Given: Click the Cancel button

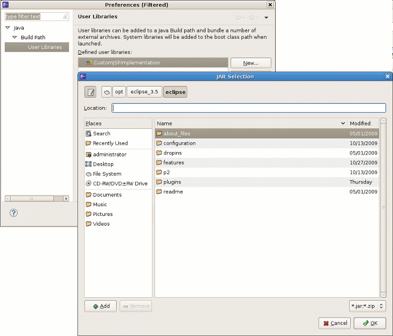Looking at the screenshot, I should tap(334, 323).
